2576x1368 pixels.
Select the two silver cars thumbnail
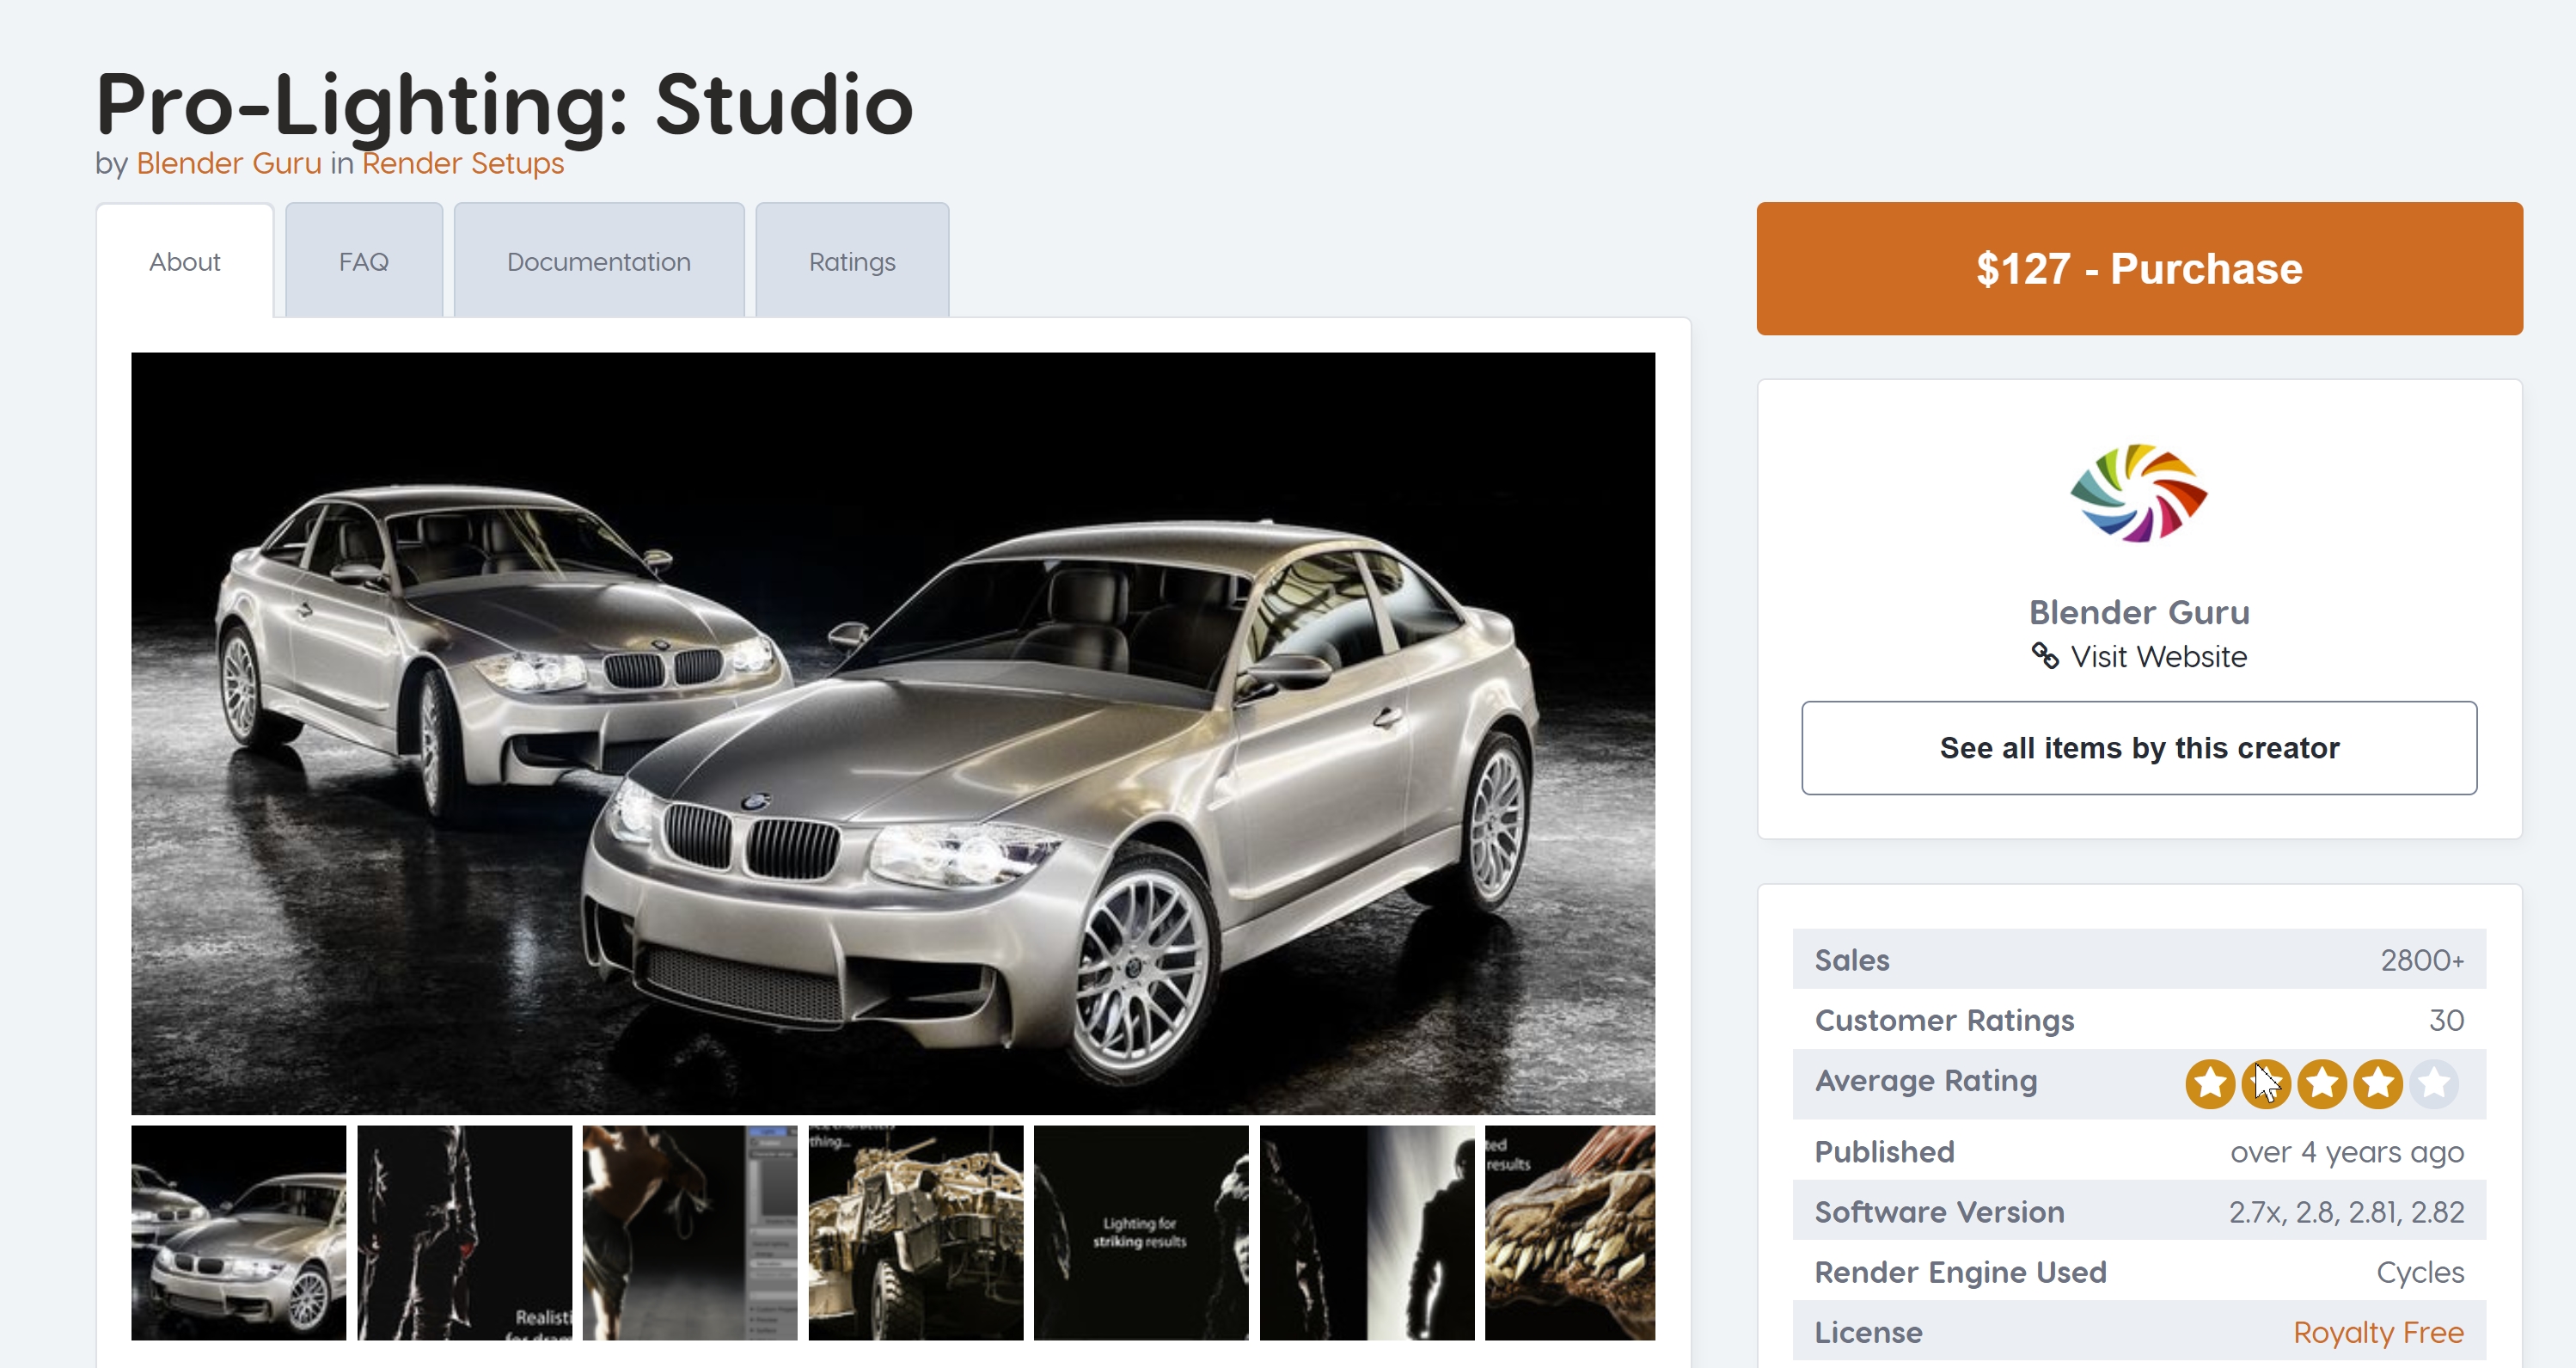click(x=238, y=1232)
